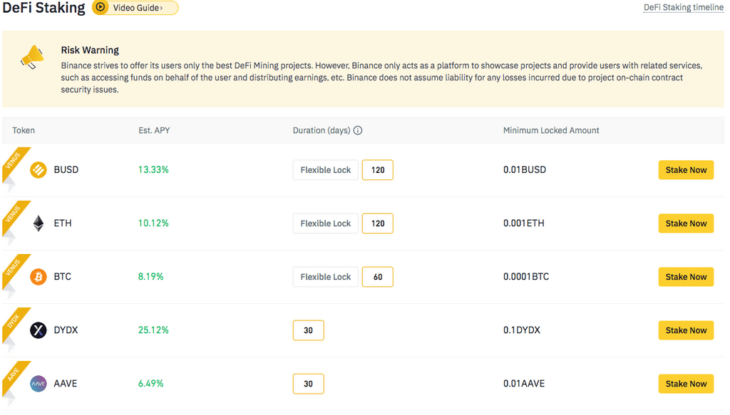Select 30 days duration for AAVE
Viewport: 730px width, 415px height.
click(x=308, y=384)
